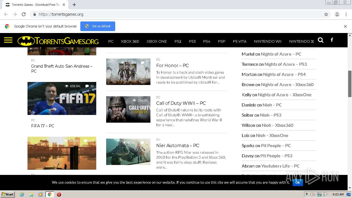Open the Chrome profile avatar icon
Screen dimensions: 352x198
point(337,14)
